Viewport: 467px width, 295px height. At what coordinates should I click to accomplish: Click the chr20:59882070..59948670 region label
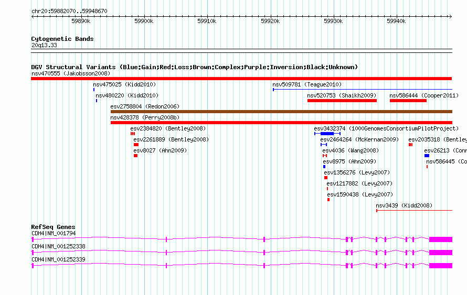69,11
